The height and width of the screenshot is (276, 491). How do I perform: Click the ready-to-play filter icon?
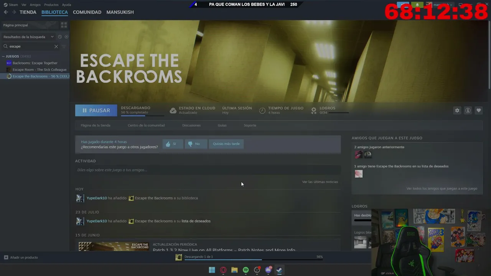coord(66,37)
